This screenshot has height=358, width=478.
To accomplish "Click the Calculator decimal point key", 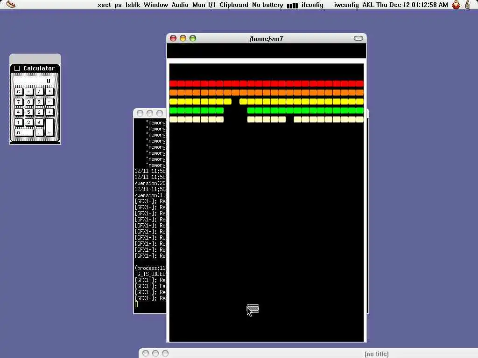I will click(x=39, y=133).
